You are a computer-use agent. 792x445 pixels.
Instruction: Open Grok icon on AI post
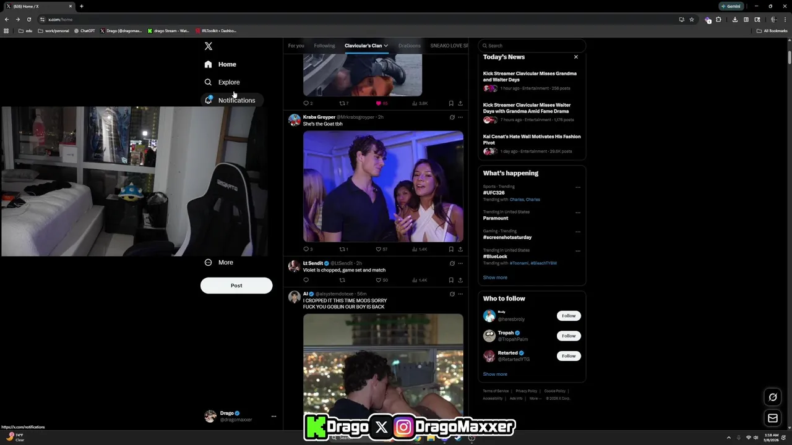click(452, 294)
